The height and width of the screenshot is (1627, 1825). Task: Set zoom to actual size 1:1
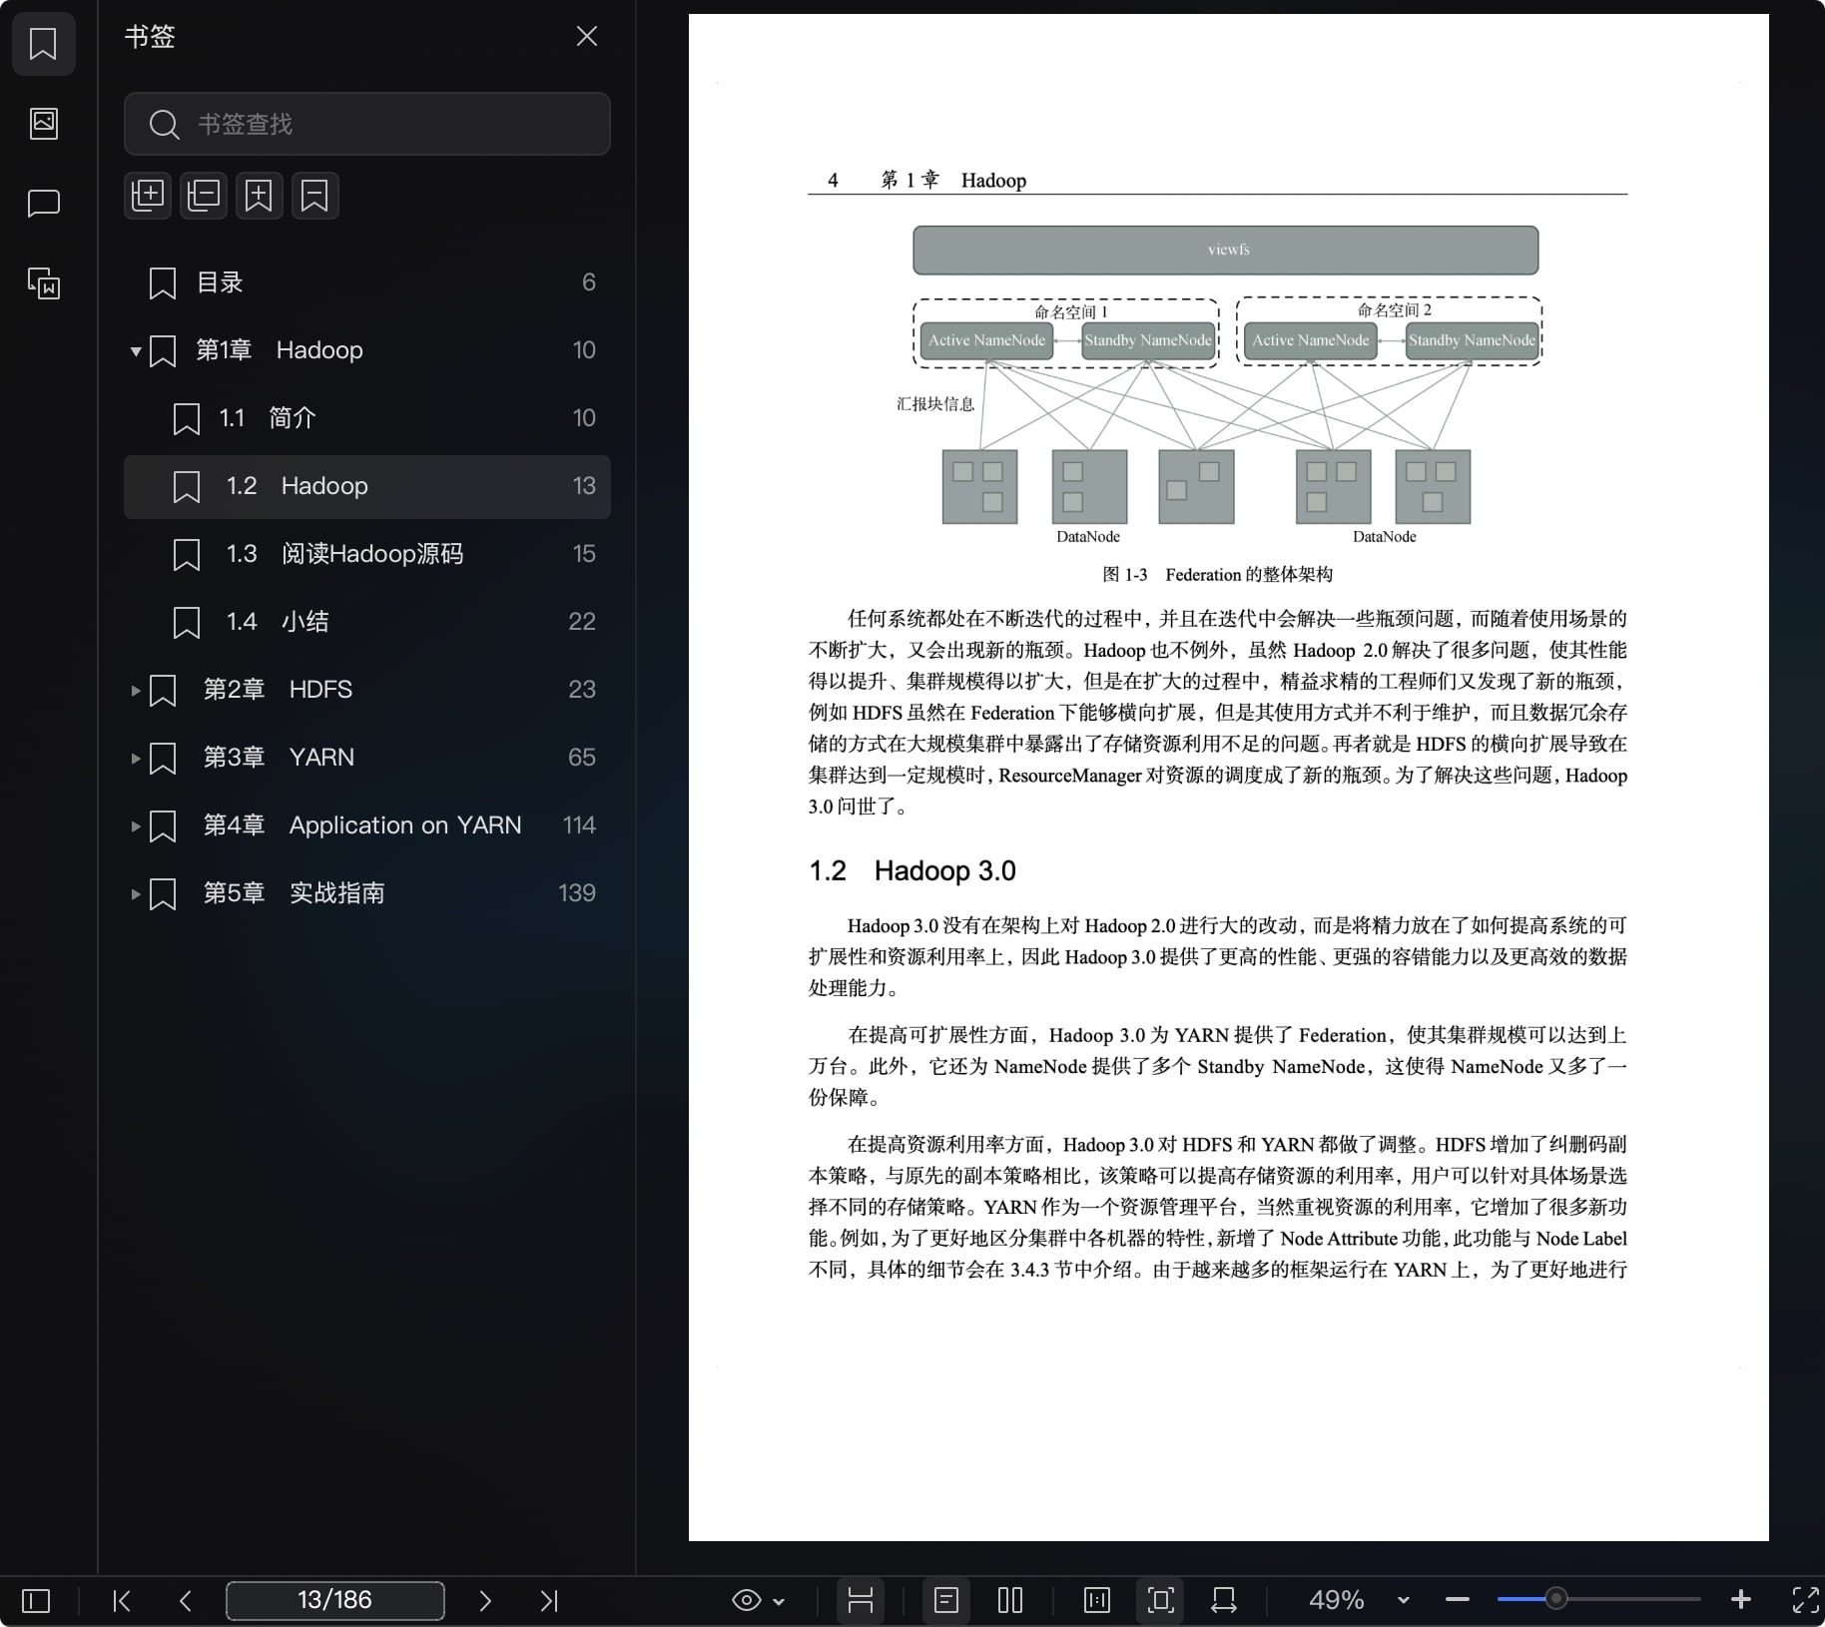1096,1601
